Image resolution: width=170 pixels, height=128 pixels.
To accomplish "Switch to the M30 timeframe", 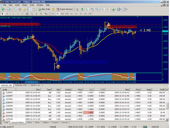I will (x=67, y=14).
